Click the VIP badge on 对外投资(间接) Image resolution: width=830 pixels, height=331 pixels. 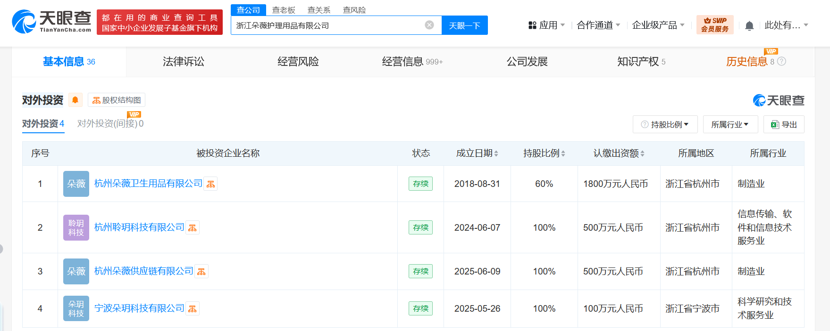[x=134, y=114]
